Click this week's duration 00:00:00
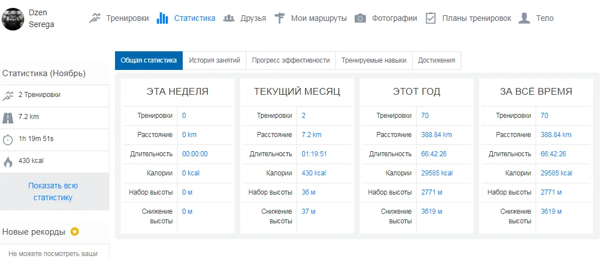The height and width of the screenshot is (260, 601). [x=195, y=154]
